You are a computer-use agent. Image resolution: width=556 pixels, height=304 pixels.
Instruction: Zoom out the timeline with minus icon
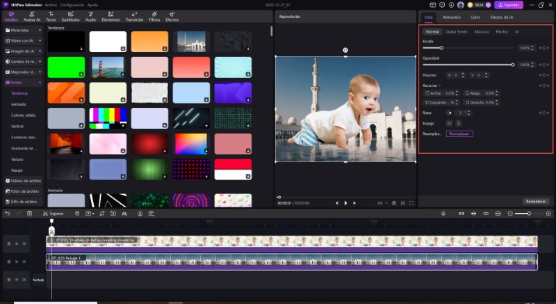click(510, 214)
